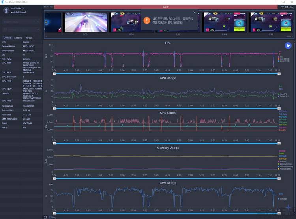Toggle the SwapMemory legend series
The image size is (296, 219).
285,164
